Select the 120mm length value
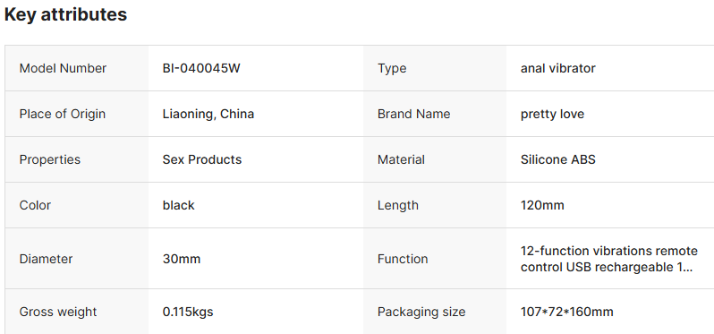714x334 pixels. tap(542, 205)
